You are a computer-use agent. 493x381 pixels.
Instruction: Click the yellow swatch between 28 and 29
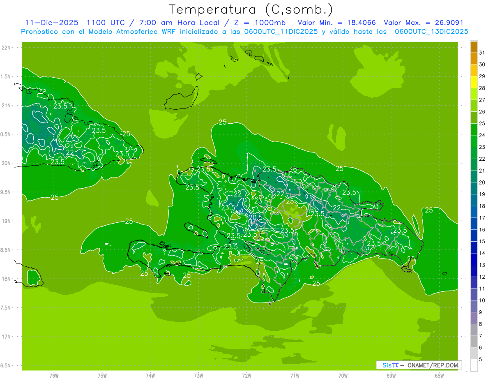[474, 82]
